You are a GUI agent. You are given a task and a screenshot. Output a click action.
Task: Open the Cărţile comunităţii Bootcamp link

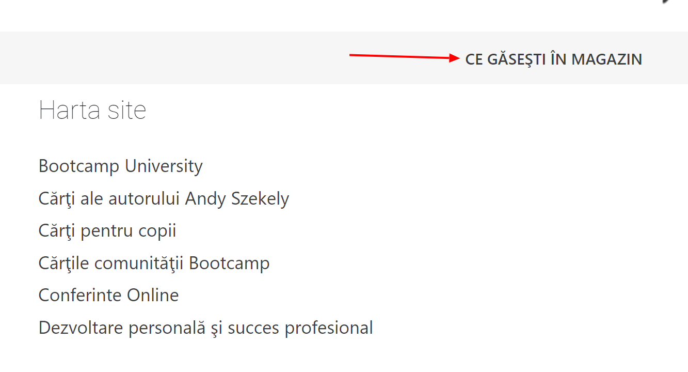tap(154, 263)
